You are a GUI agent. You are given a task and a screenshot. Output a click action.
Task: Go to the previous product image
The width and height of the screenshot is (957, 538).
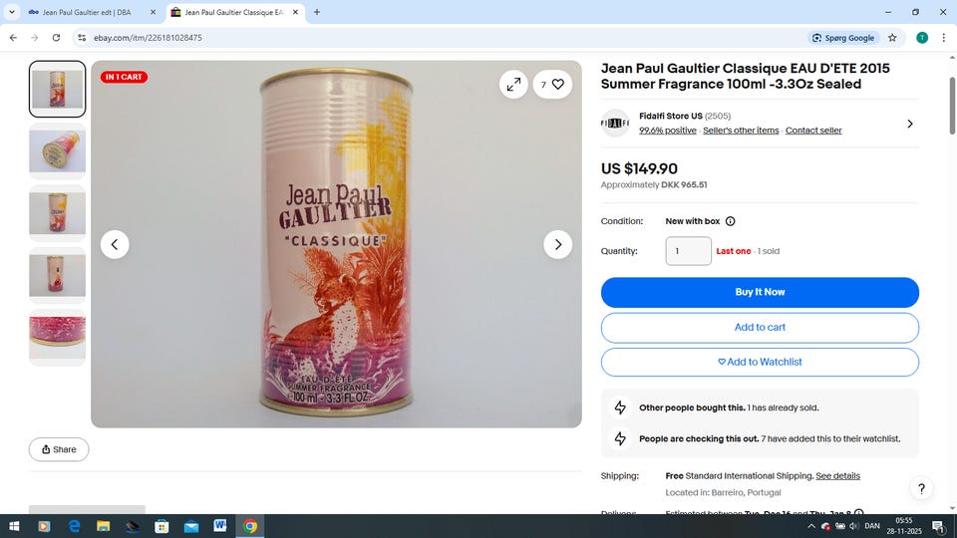click(115, 245)
